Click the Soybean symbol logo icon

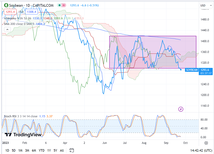(5, 5)
